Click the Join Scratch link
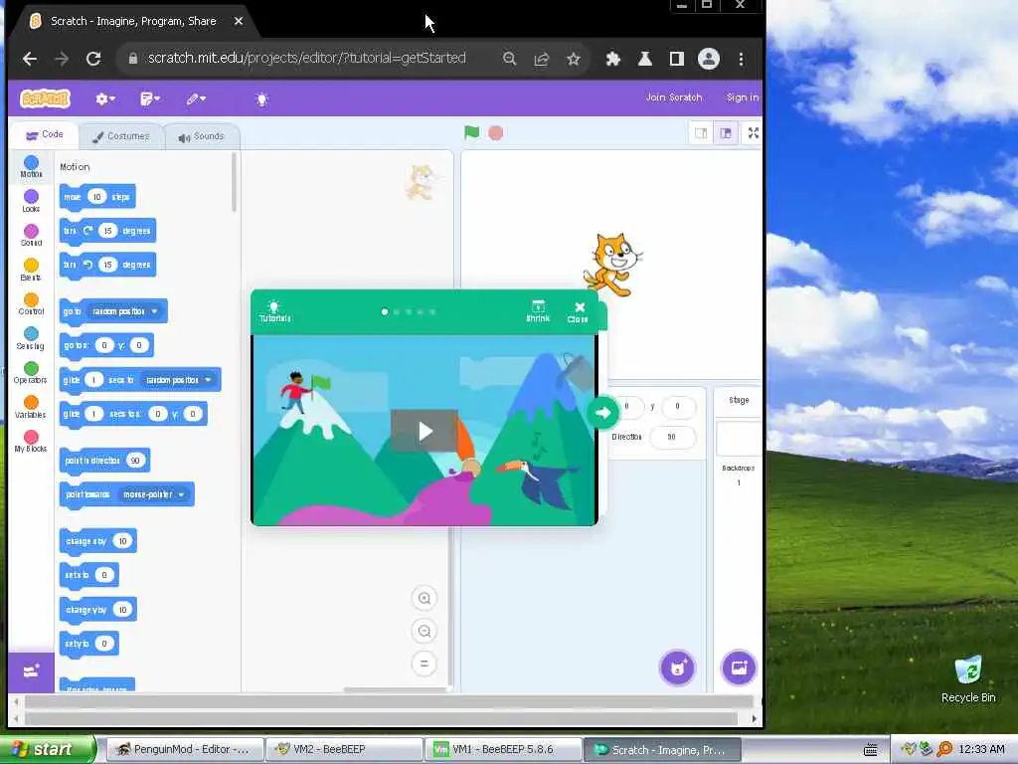1018x764 pixels. (x=674, y=97)
